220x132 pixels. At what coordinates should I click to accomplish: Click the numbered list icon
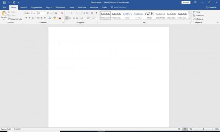[x=72, y=13]
